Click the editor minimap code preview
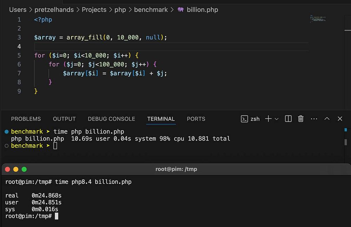 click(x=318, y=19)
